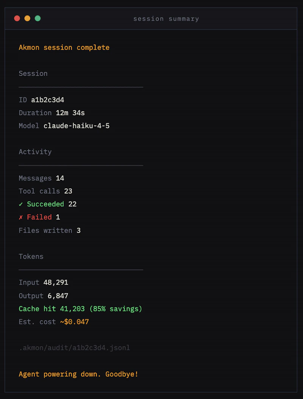The image size is (303, 399).
Task: Expand the Session section
Action: (x=33, y=73)
